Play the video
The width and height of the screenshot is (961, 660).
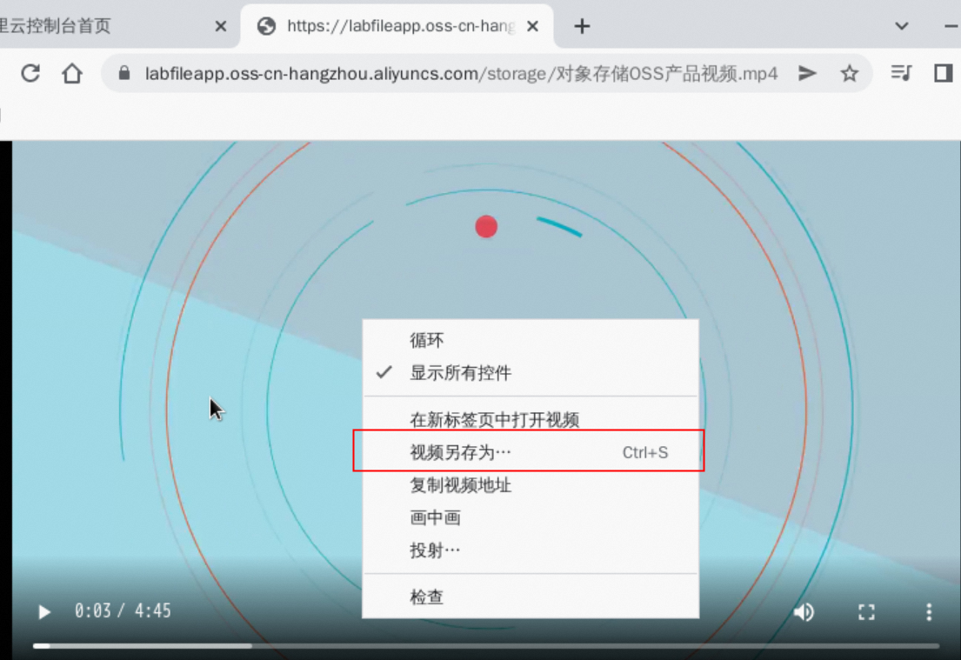click(x=43, y=611)
